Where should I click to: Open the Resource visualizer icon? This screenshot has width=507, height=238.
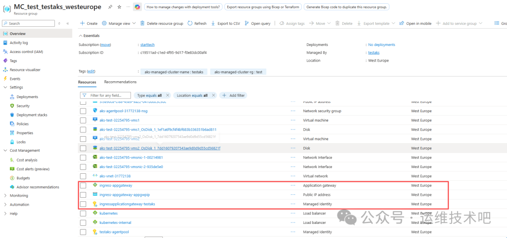pos(5,70)
